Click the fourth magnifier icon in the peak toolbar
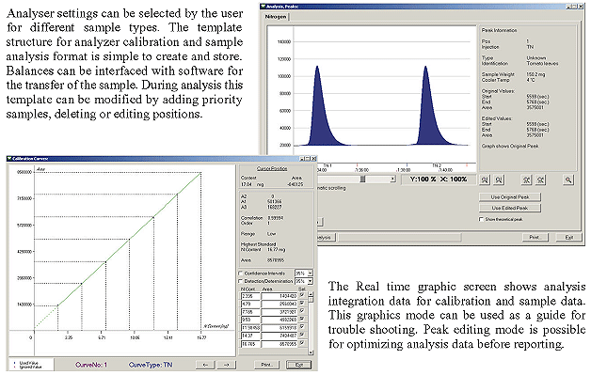This screenshot has width=591, height=375. click(540, 180)
